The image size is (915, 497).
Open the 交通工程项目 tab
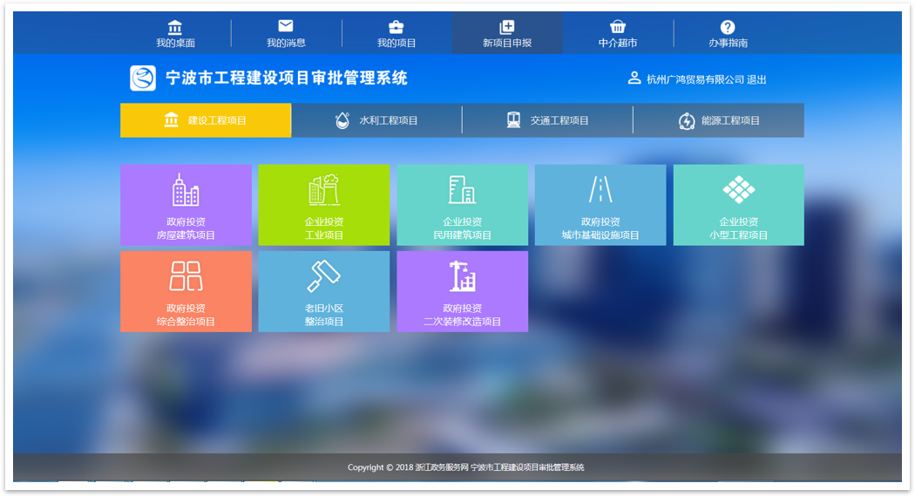(x=547, y=120)
